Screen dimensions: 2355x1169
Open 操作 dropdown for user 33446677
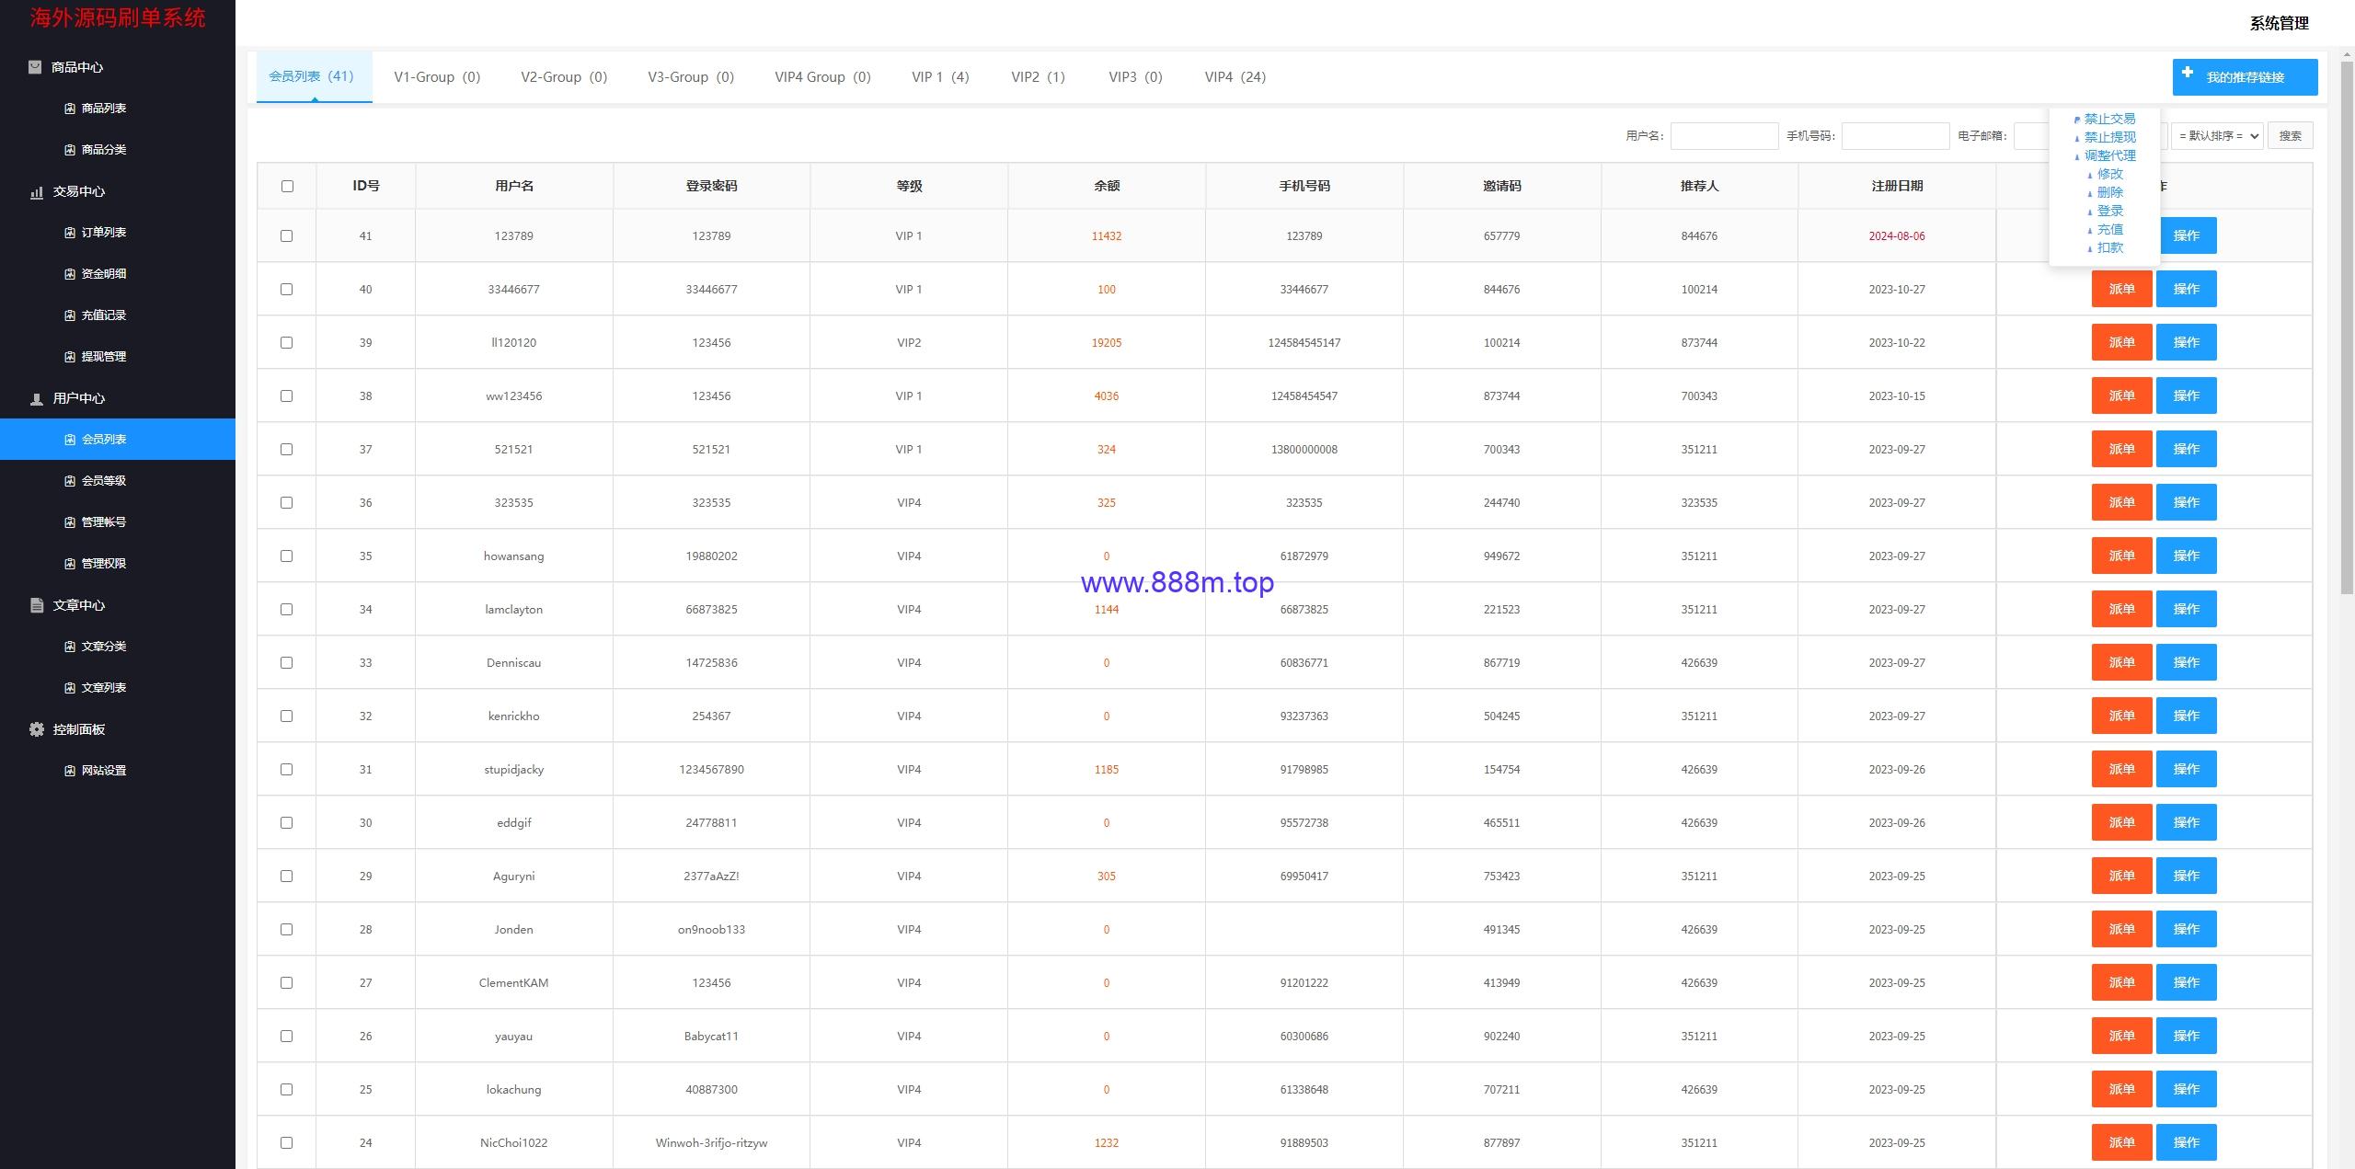click(x=2186, y=289)
